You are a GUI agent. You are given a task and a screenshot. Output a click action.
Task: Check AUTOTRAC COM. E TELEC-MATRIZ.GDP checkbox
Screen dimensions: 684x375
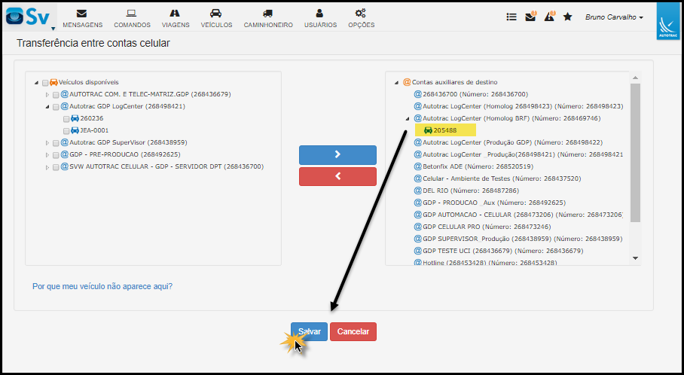[x=56, y=95]
